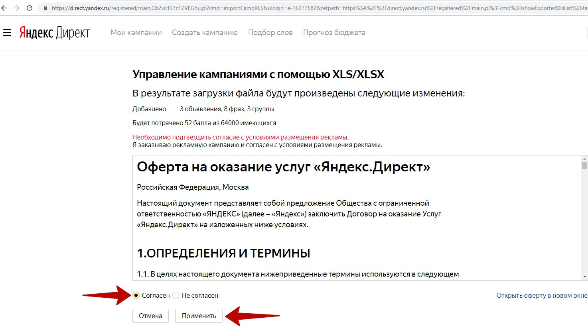This screenshot has height=332, width=588.
Task: Click the browser forward arrow
Action: coord(17,8)
